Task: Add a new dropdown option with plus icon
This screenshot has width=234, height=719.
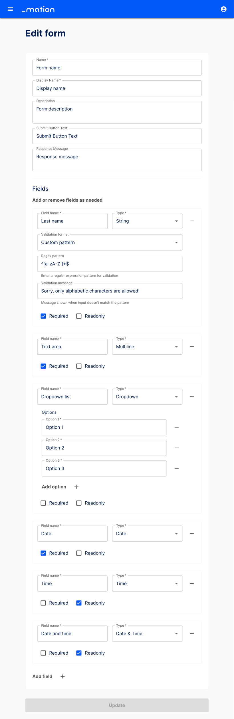Action: 76,487
